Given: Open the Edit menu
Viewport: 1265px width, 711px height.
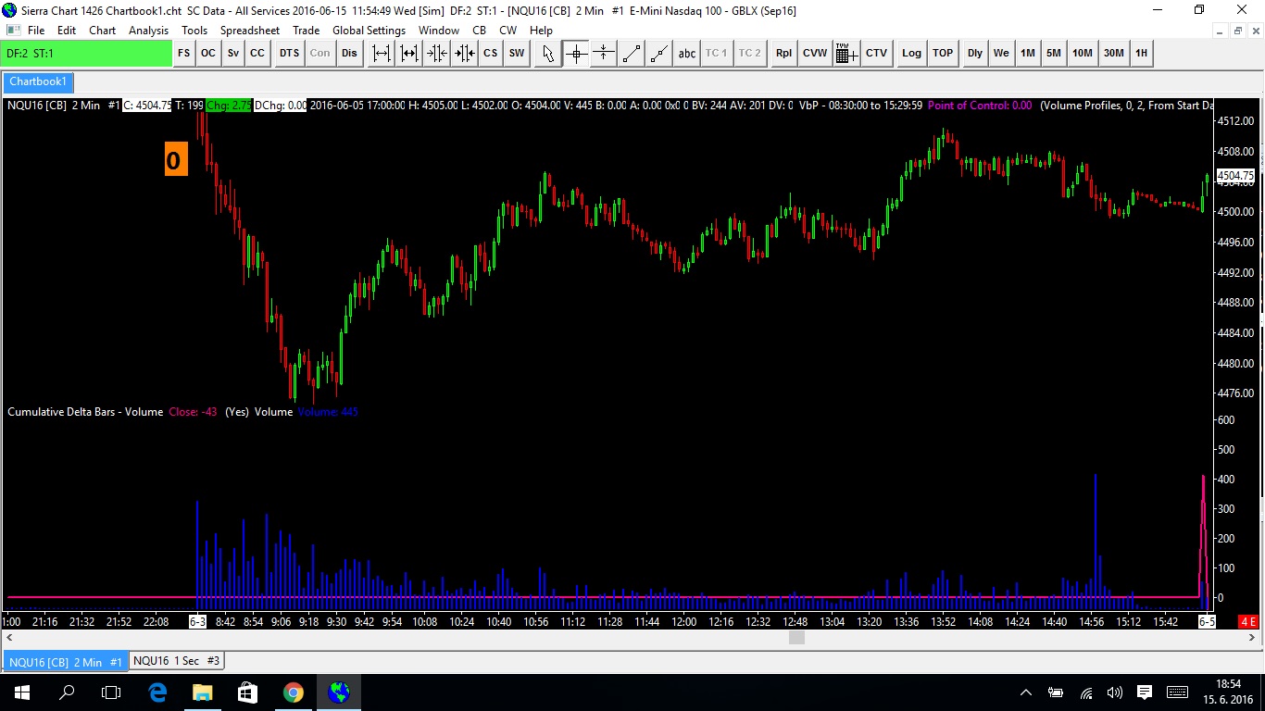Looking at the screenshot, I should [67, 31].
